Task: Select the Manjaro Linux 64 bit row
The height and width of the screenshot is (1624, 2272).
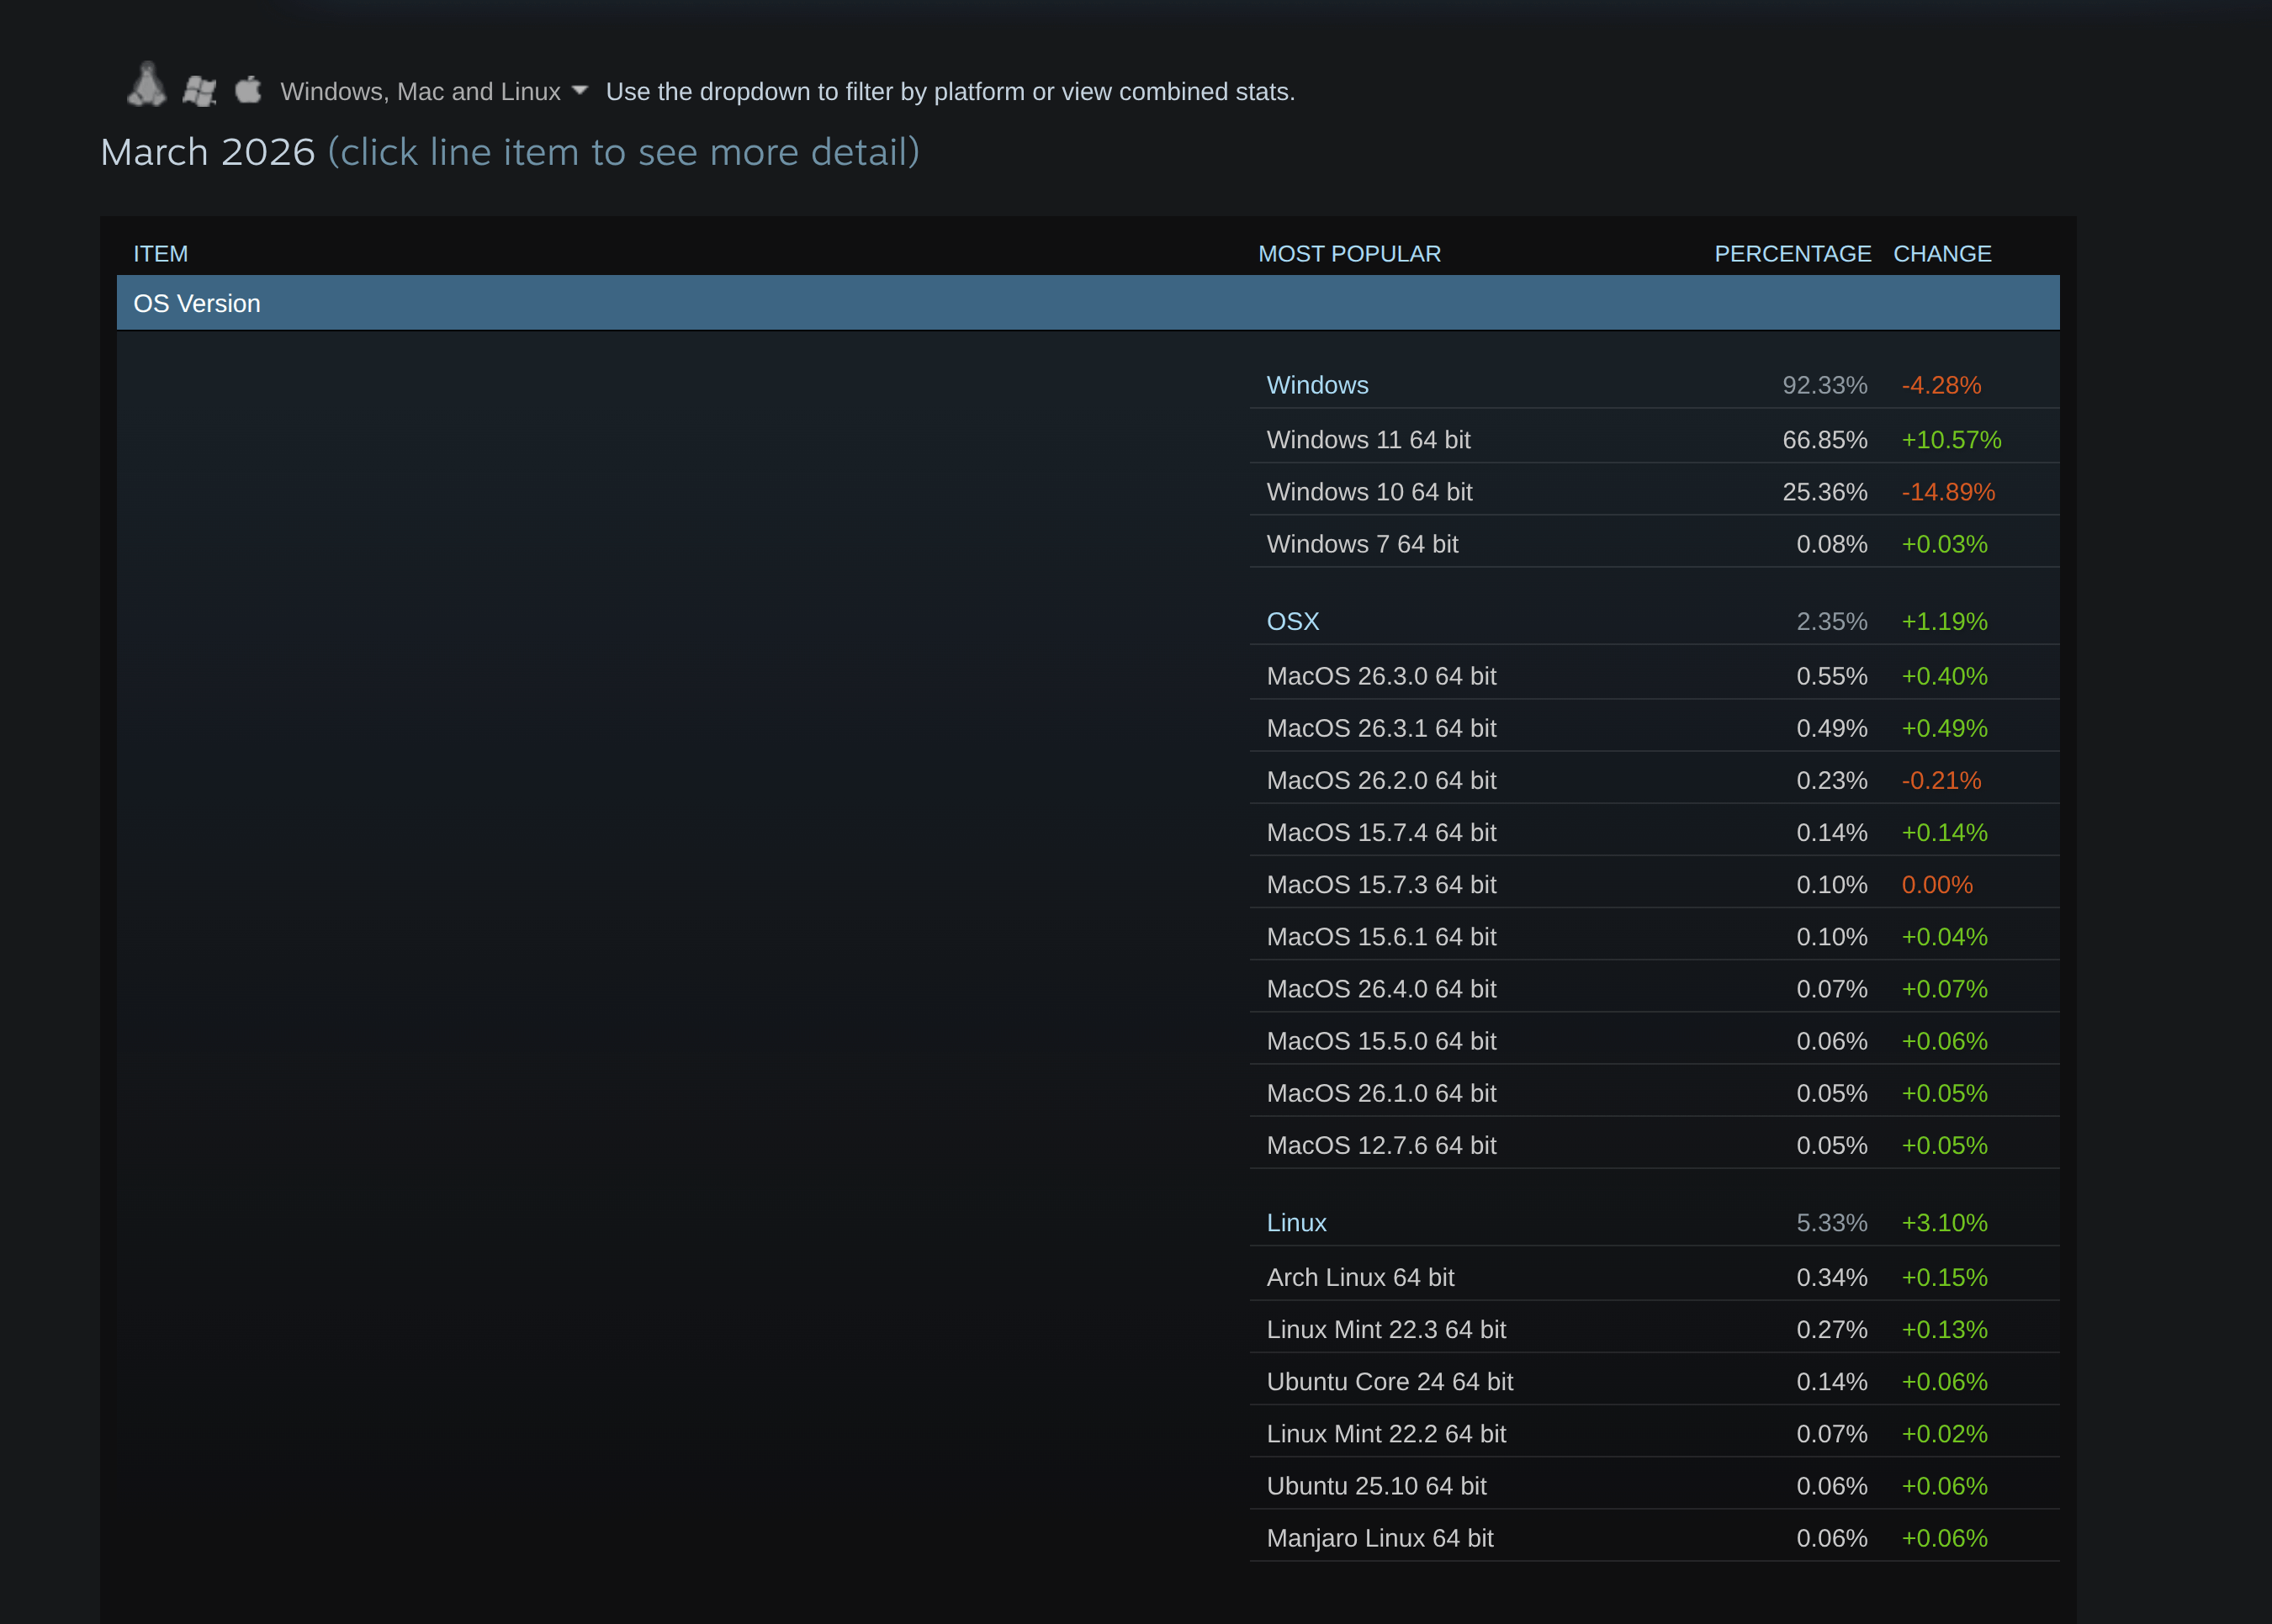Action: click(1379, 1538)
